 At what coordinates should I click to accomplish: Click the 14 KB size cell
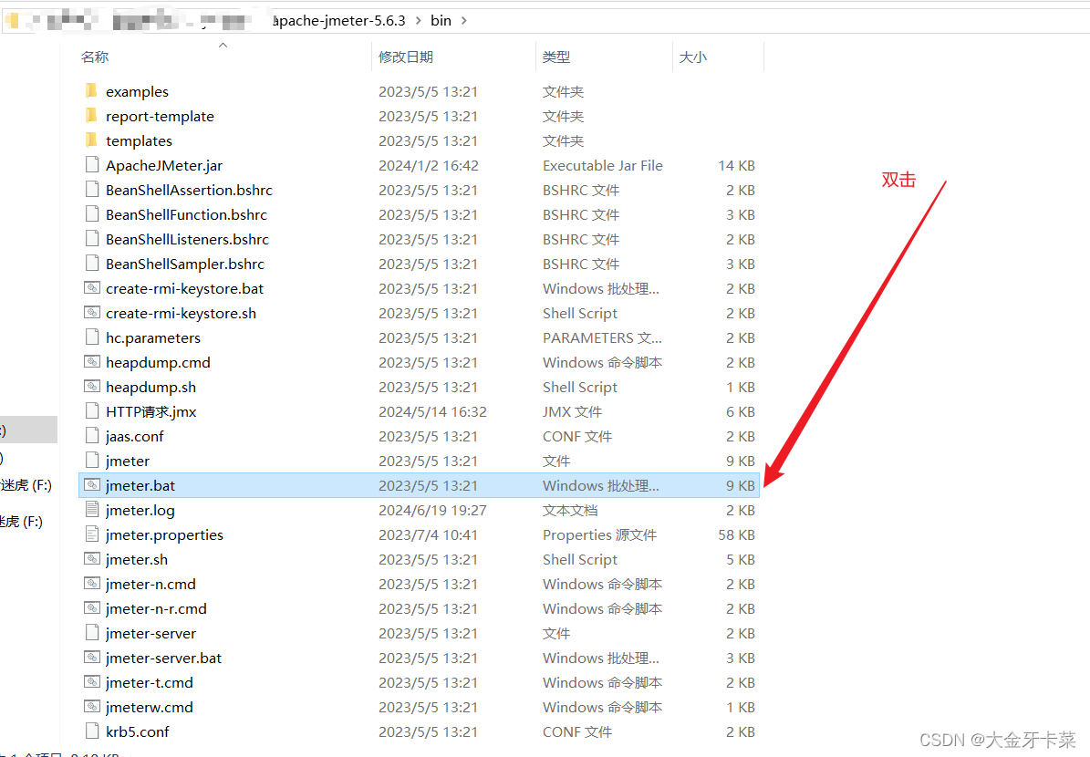pyautogui.click(x=736, y=165)
